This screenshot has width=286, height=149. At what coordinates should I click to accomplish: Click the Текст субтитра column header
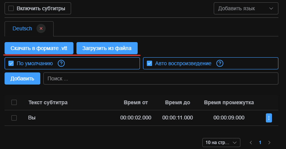48,102
